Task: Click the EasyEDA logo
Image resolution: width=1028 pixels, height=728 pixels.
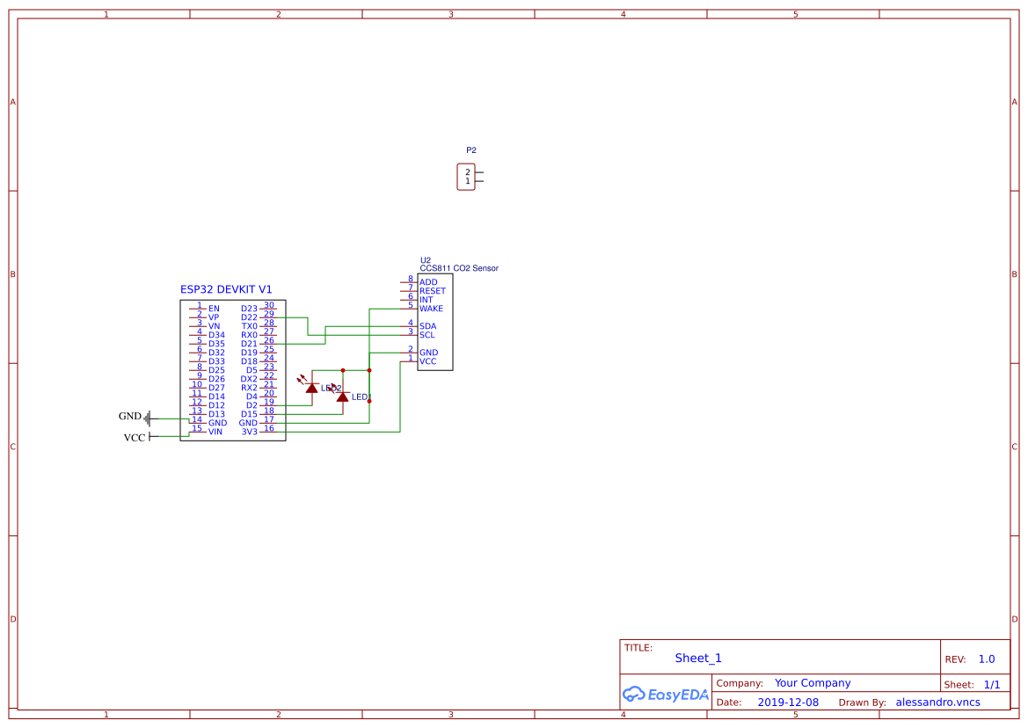Action: pos(665,694)
